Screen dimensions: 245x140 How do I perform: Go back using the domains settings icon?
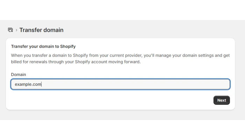click(10, 30)
